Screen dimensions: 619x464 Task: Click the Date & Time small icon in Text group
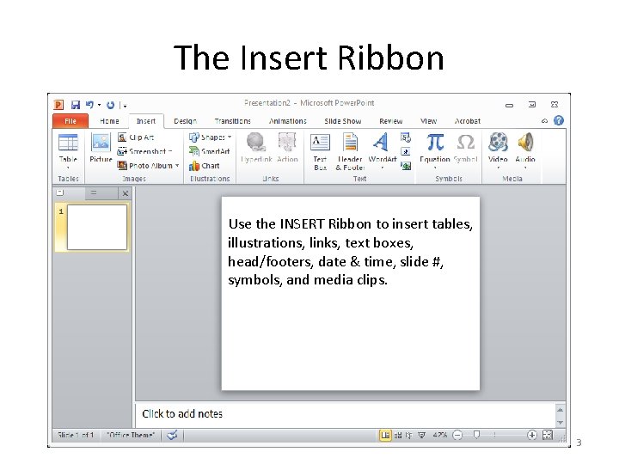coord(406,137)
